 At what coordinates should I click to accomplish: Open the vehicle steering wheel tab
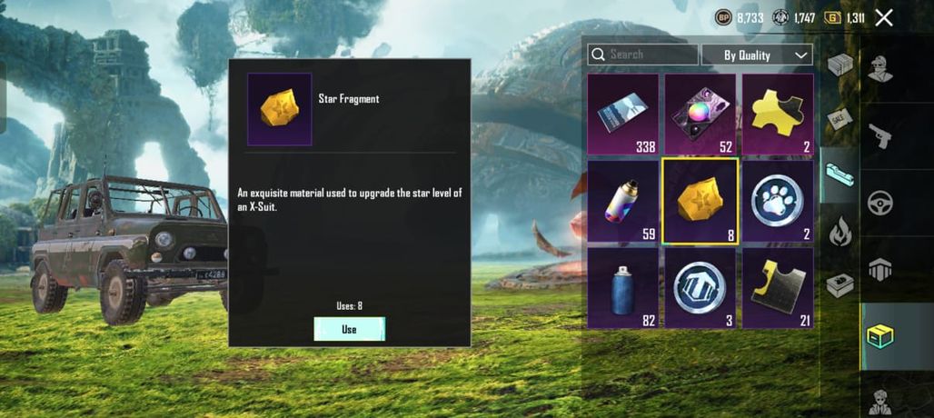point(879,203)
